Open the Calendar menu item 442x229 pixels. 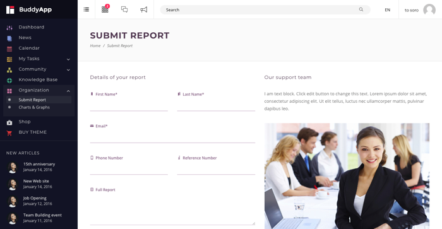29,48
